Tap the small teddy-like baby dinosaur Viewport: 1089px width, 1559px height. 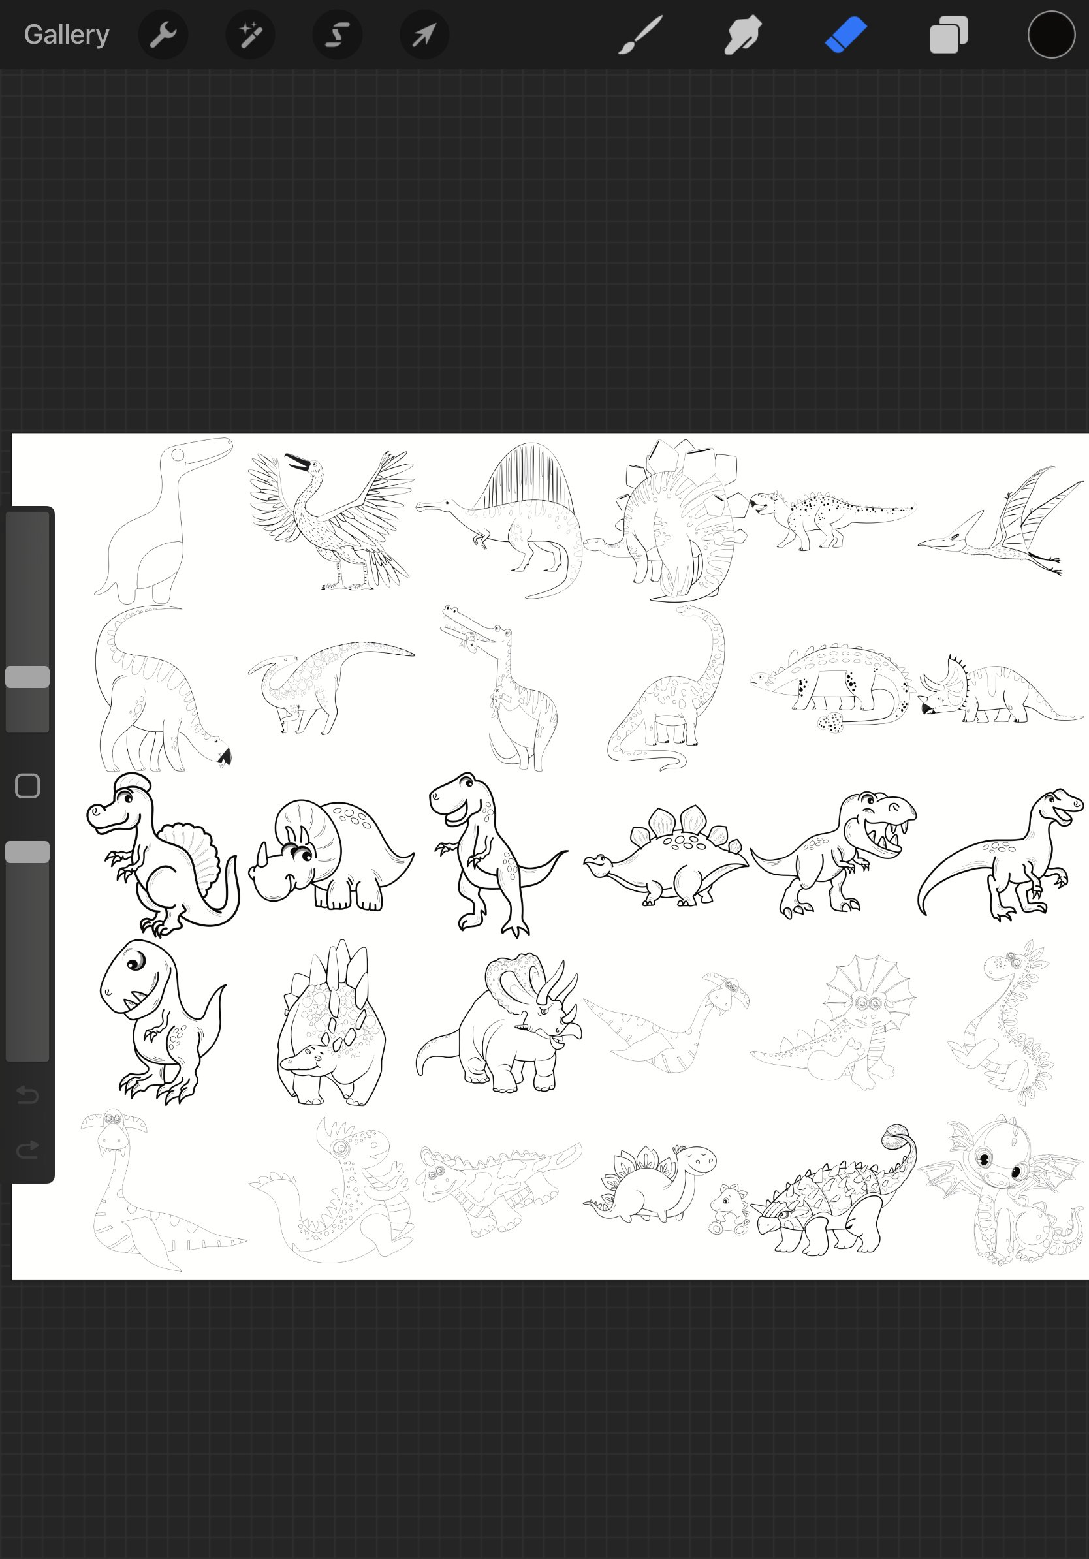click(x=728, y=1210)
